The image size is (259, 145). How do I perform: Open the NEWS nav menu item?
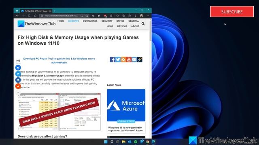point(110,26)
